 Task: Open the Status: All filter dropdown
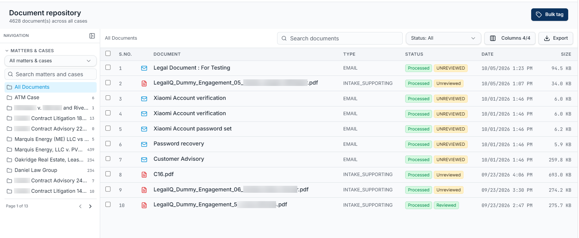[443, 38]
